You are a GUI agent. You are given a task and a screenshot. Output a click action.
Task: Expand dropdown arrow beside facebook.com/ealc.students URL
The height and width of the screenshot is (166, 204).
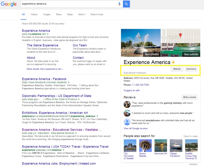click(69, 82)
